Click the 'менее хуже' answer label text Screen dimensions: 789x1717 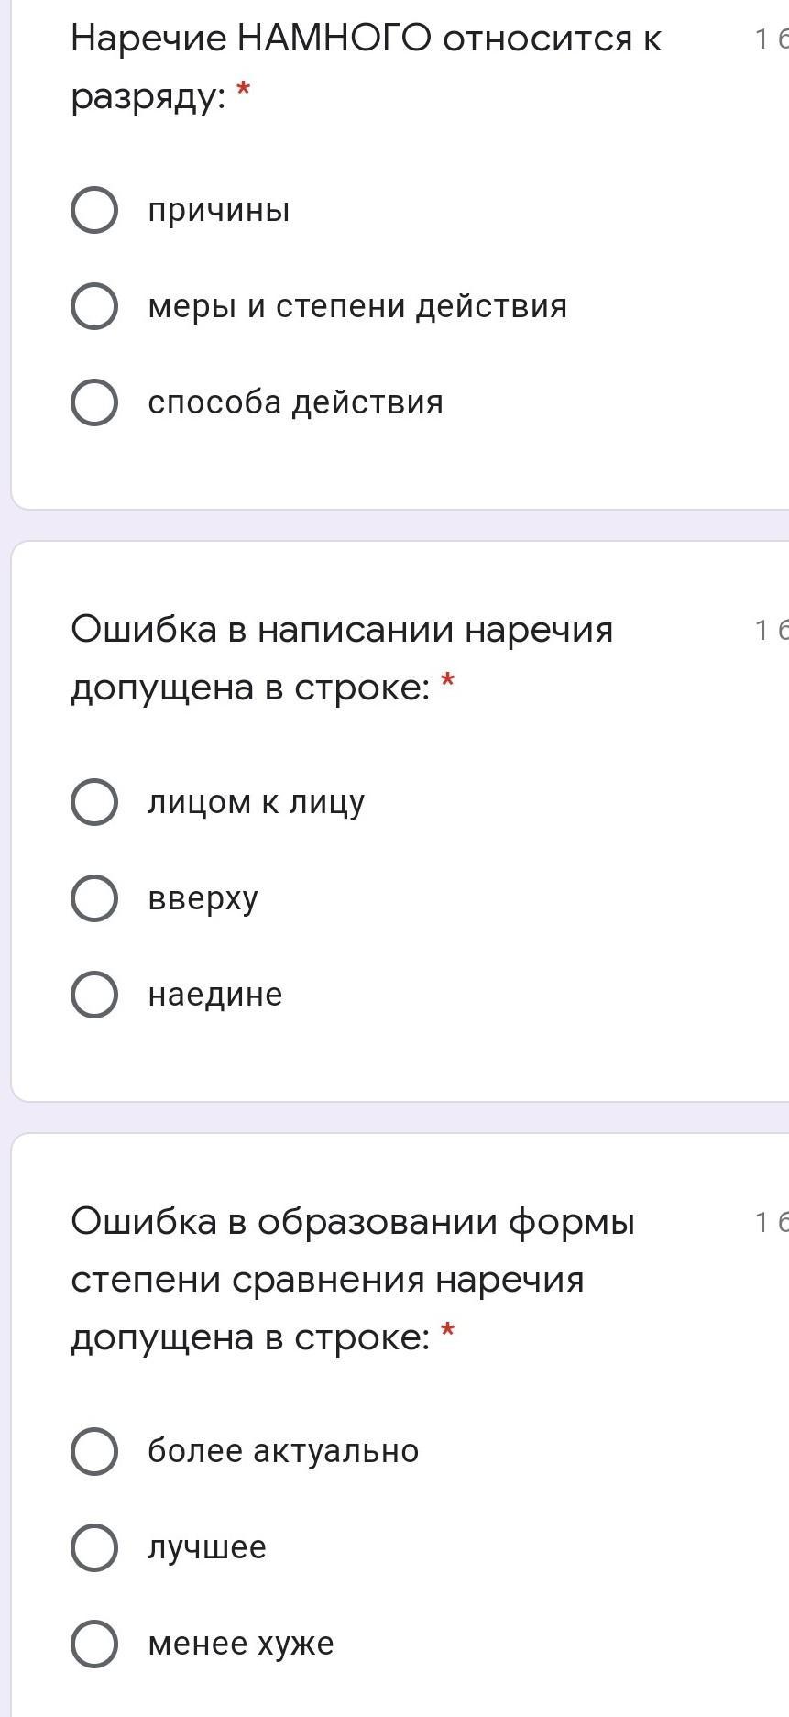click(x=241, y=1644)
